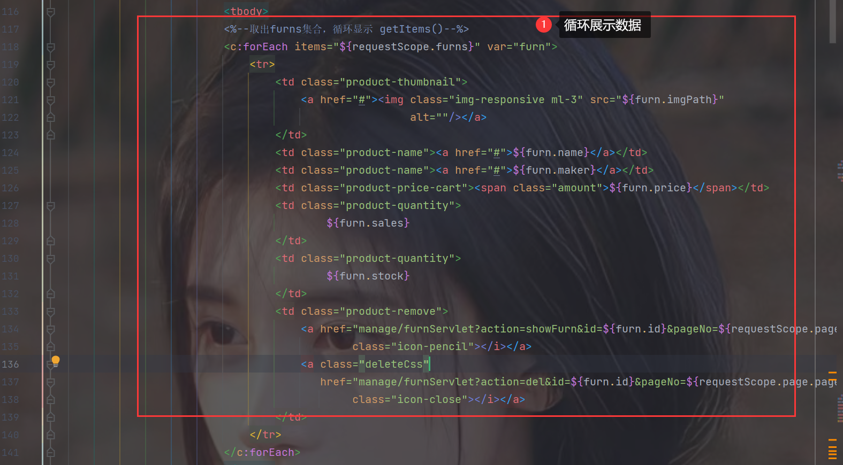The image size is (843, 465).
Task: Collapse c:forEach block at line 118
Action: [x=50, y=47]
